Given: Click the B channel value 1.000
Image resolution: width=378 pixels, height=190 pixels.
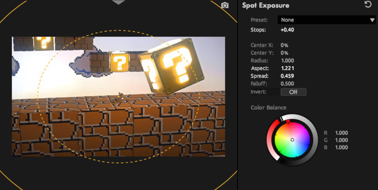Looking at the screenshot, I should pos(341,147).
